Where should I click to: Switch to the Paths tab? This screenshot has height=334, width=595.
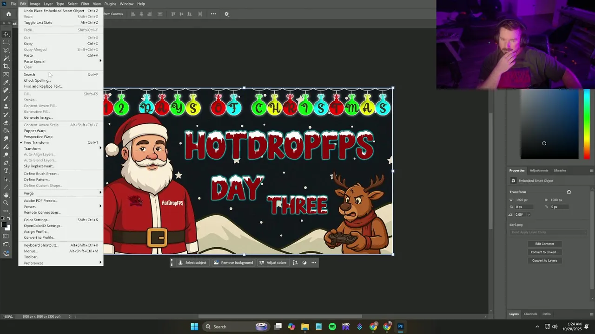point(546,314)
